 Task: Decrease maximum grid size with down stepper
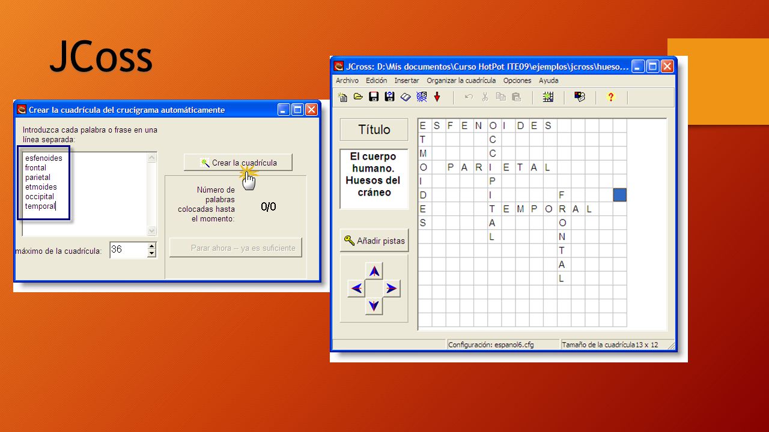tap(152, 254)
